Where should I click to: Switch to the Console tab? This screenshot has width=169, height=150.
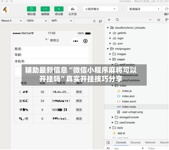[121, 143]
